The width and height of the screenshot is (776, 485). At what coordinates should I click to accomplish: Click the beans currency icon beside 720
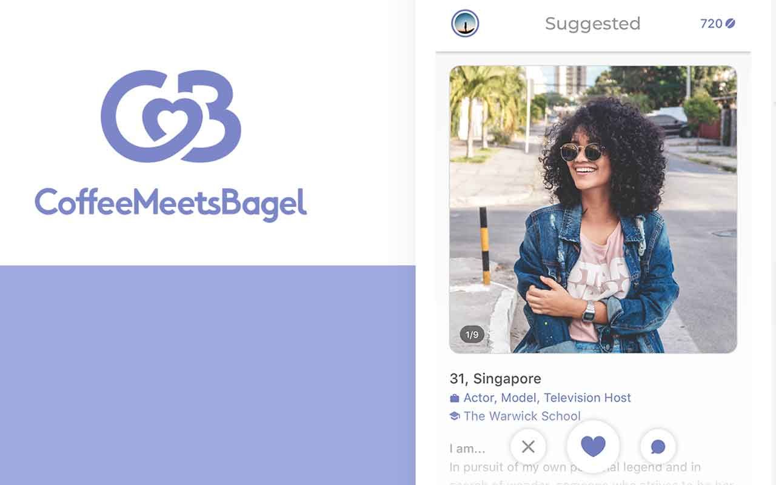(x=731, y=24)
